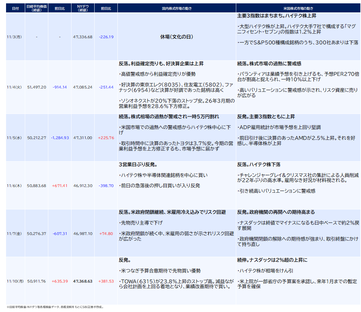Click the 国内株式市場の動き column header
Image resolution: width=361 pixels, height=312 pixels.
click(176, 8)
